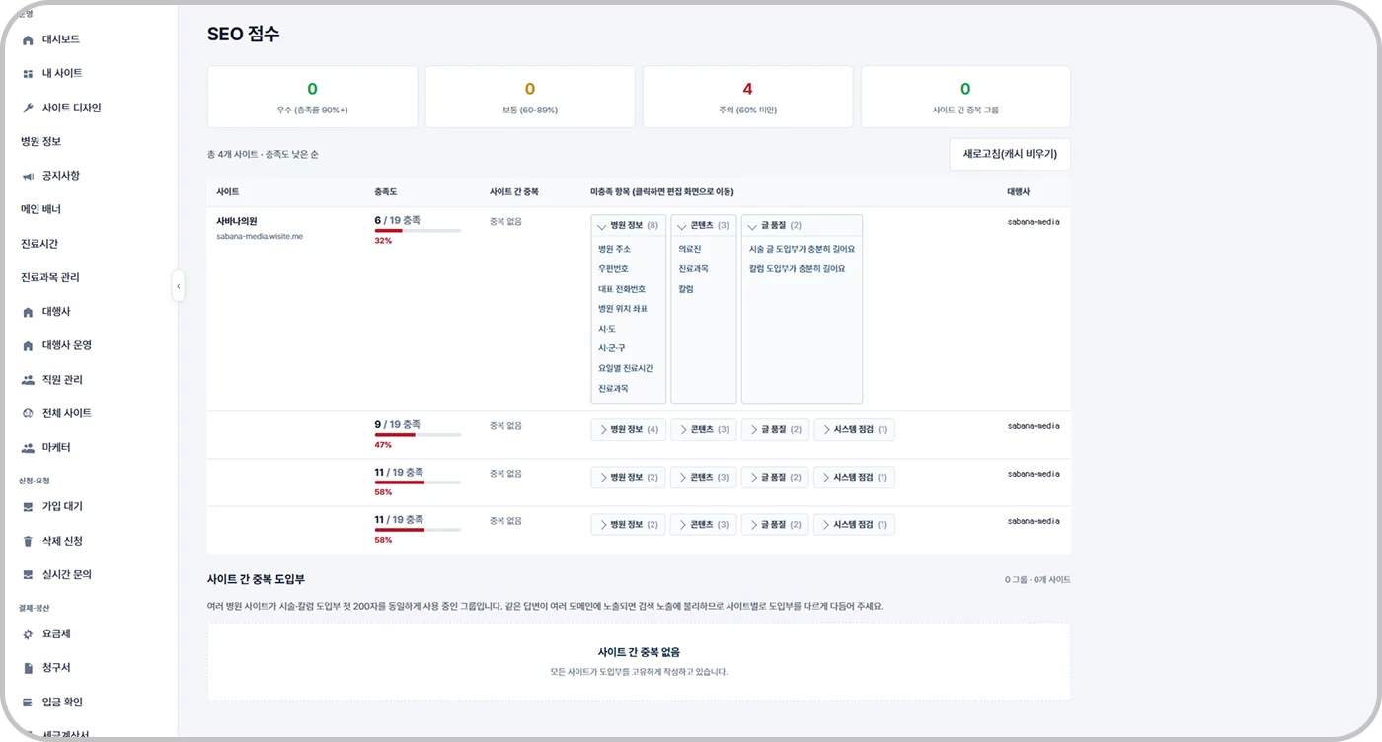Click the 청구서 document icon
The image size is (1382, 742).
tap(28, 668)
